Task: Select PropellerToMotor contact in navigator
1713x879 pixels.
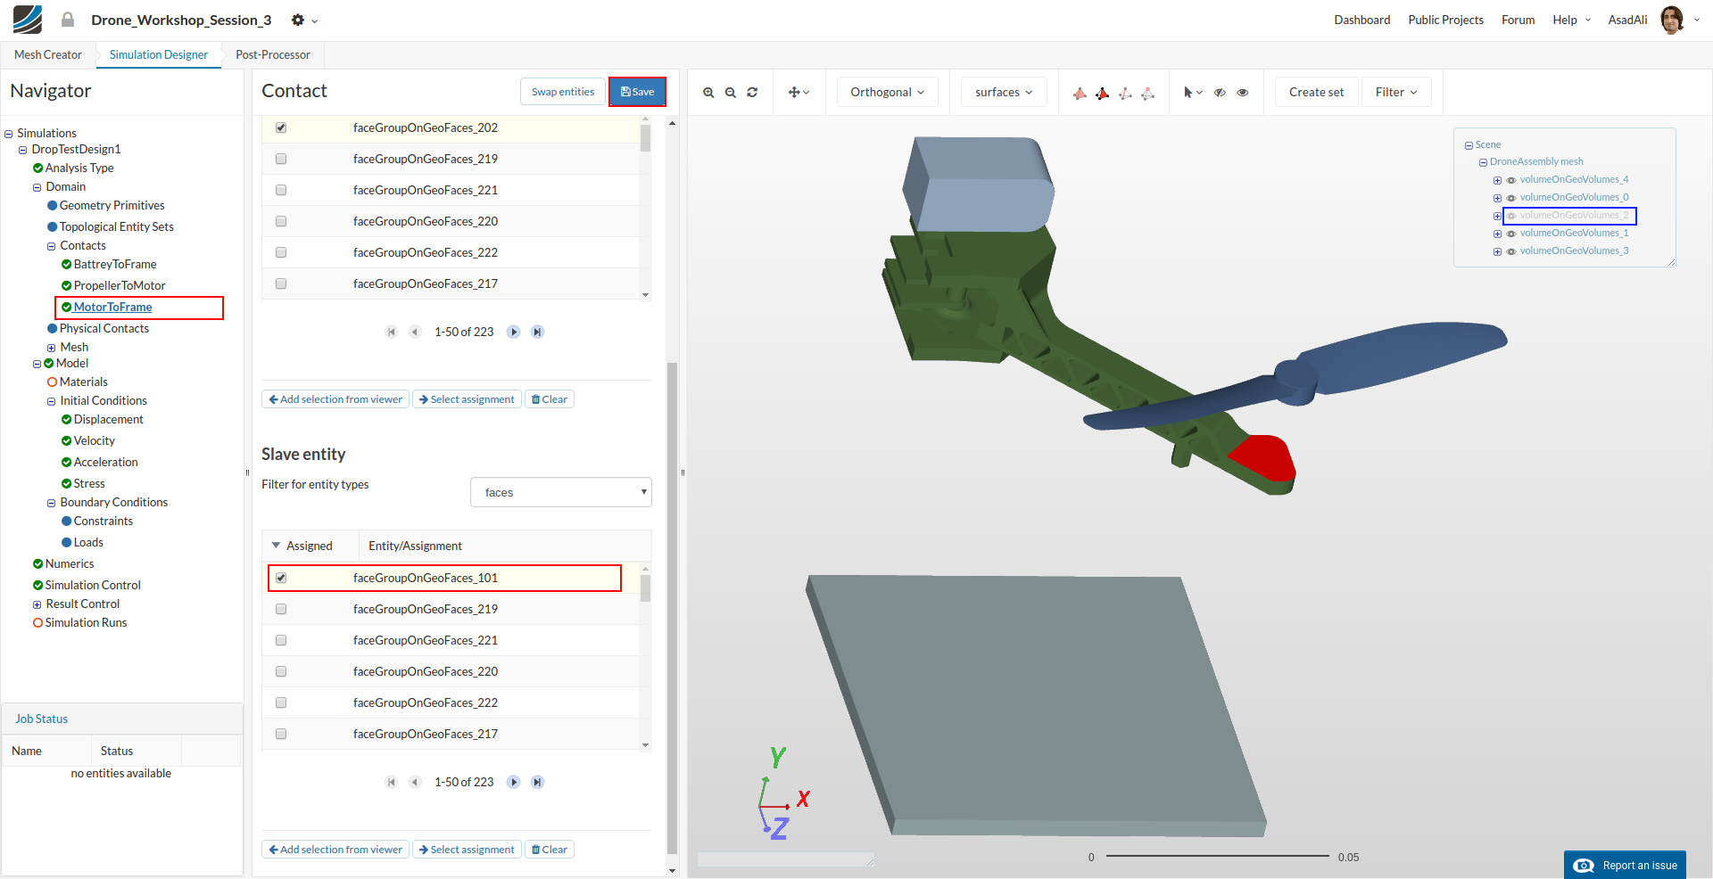Action: [x=120, y=285]
